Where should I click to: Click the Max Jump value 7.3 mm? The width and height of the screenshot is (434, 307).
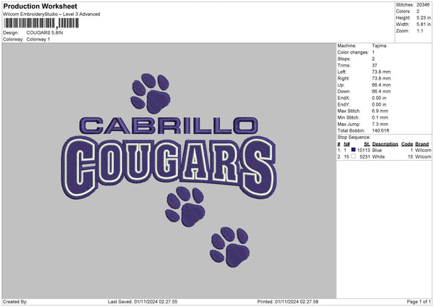380,124
